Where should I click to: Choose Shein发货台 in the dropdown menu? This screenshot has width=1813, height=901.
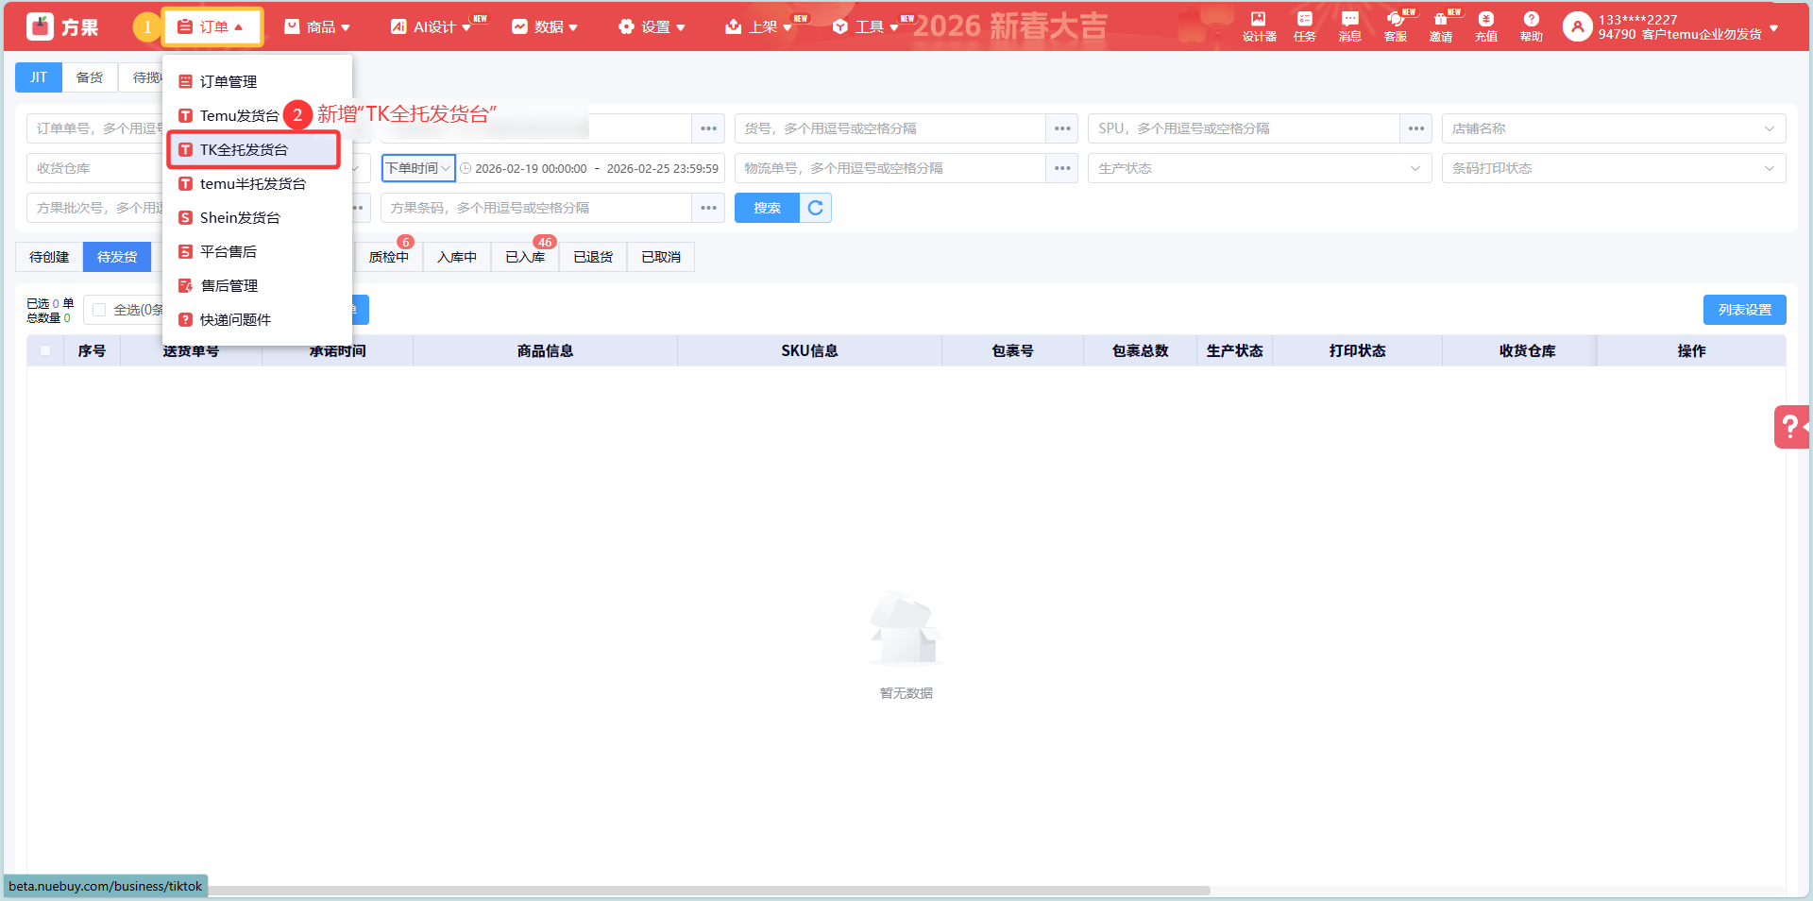pyautogui.click(x=240, y=218)
